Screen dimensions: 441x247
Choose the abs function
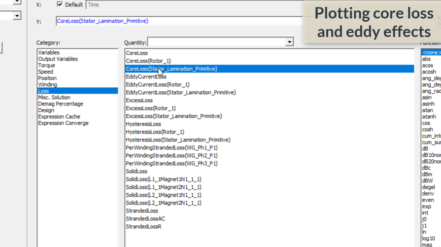426,59
